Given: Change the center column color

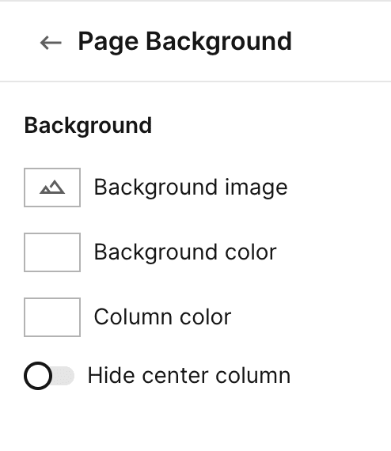Looking at the screenshot, I should pyautogui.click(x=52, y=317).
